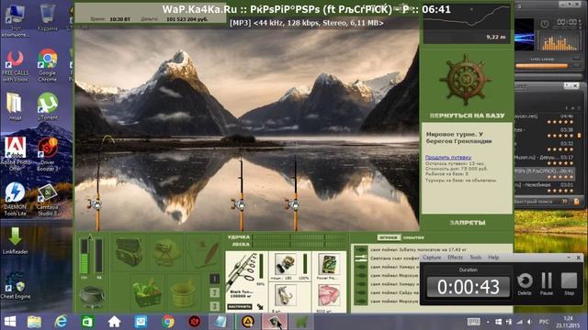Click the volume icon in the system tray
The height and width of the screenshot is (330, 588).
(x=529, y=322)
